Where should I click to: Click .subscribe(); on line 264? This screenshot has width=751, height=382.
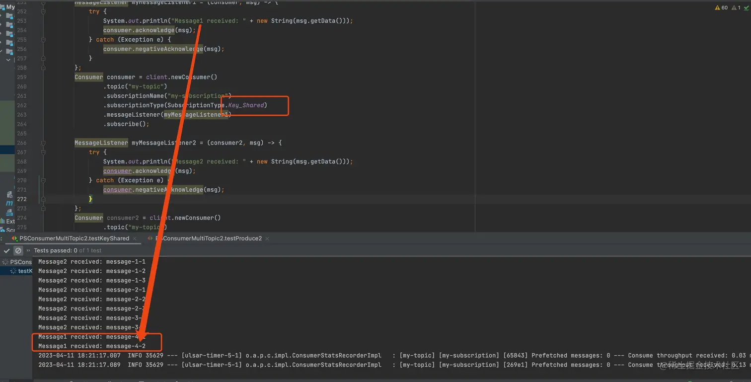tap(126, 124)
